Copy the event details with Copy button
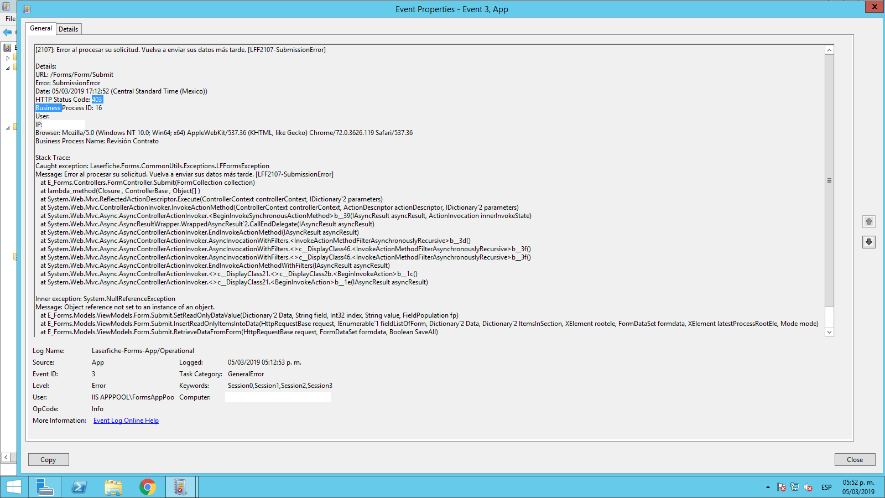The height and width of the screenshot is (498, 885). (x=49, y=460)
